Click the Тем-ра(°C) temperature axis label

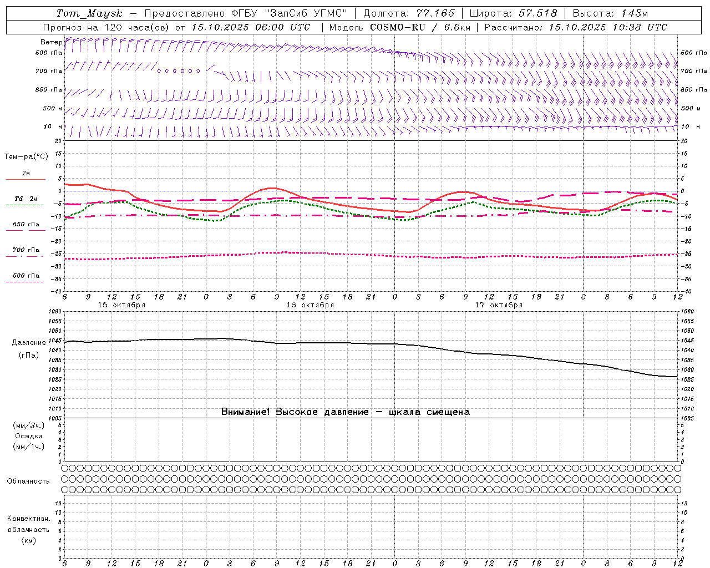click(26, 157)
